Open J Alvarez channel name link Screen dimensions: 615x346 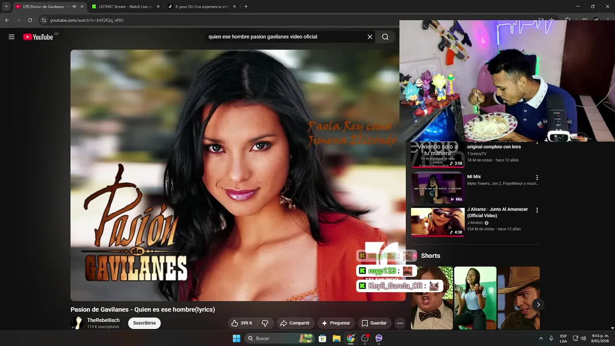pos(475,222)
